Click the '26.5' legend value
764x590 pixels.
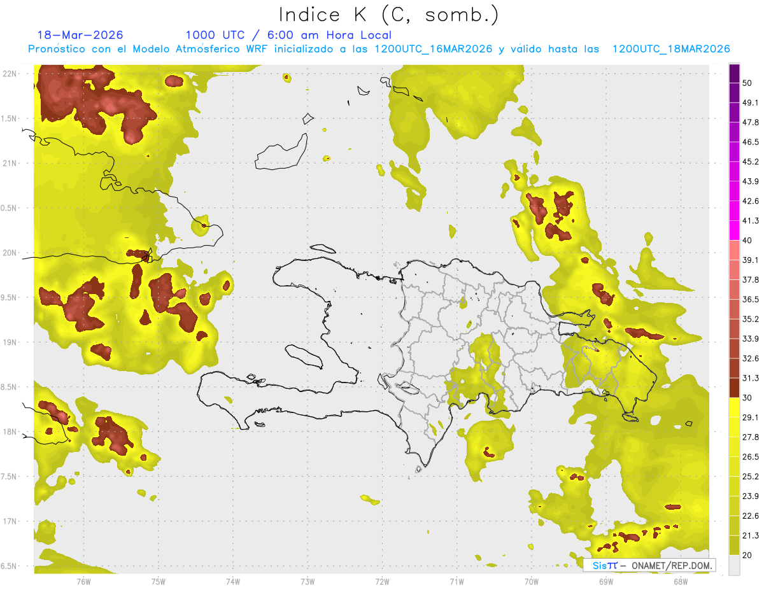750,457
